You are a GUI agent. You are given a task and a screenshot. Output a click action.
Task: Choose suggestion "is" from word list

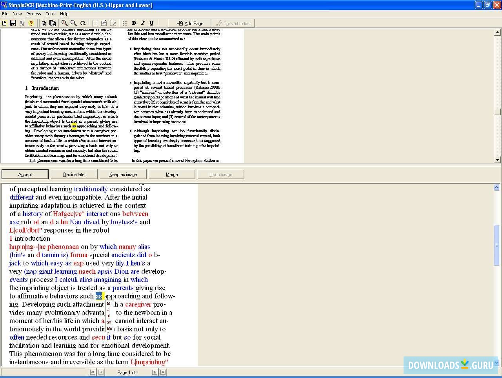coord(108,310)
